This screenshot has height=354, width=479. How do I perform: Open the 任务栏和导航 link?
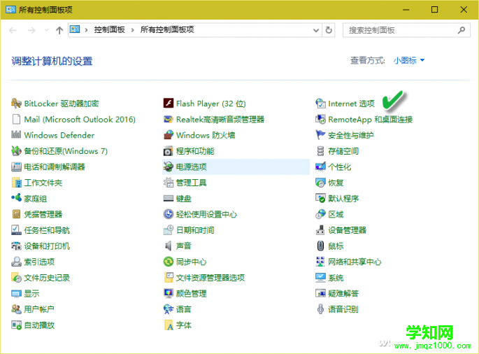coord(47,230)
